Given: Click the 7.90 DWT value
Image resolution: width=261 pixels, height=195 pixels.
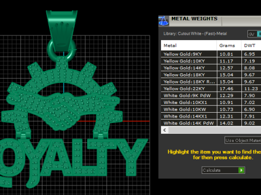Looking at the screenshot, I should tap(250, 95).
